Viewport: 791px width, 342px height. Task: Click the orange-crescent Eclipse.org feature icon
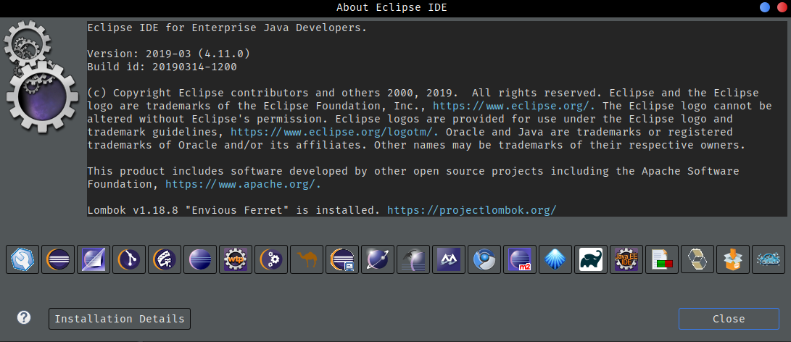coord(58,259)
